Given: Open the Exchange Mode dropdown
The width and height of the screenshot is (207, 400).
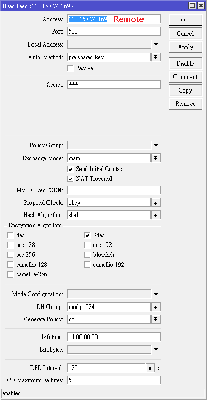Looking at the screenshot, I should point(155,158).
